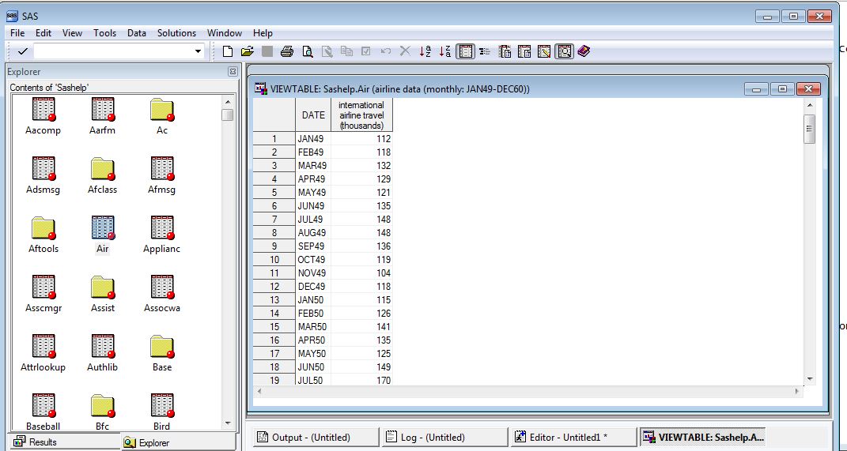This screenshot has height=451, width=847.
Task: Switch to the Editor - Untitled1 window button
Action: (573, 437)
